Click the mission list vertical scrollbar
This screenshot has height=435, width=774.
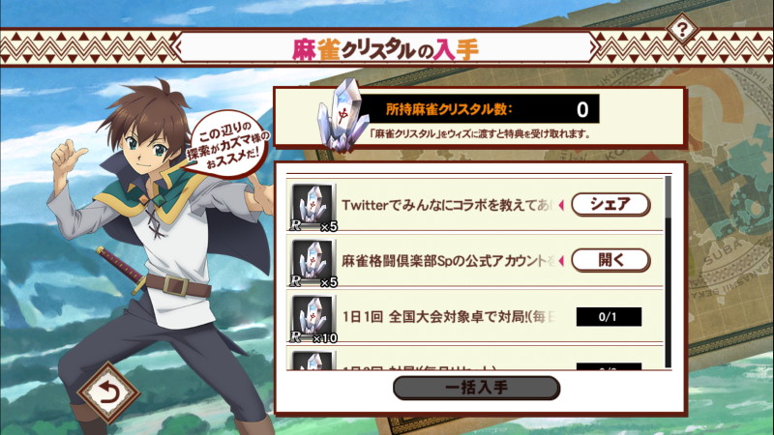pyautogui.click(x=669, y=272)
